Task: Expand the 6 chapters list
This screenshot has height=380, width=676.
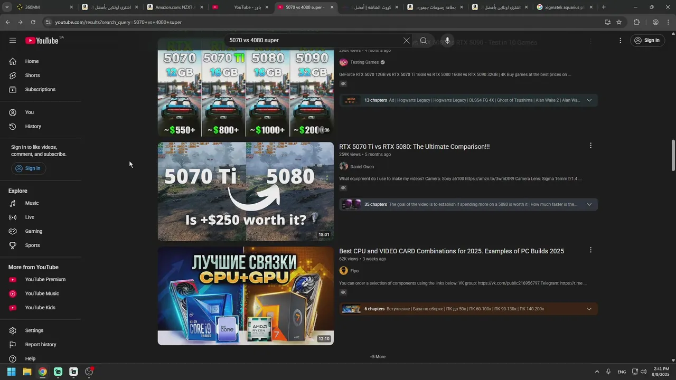Action: point(589,309)
